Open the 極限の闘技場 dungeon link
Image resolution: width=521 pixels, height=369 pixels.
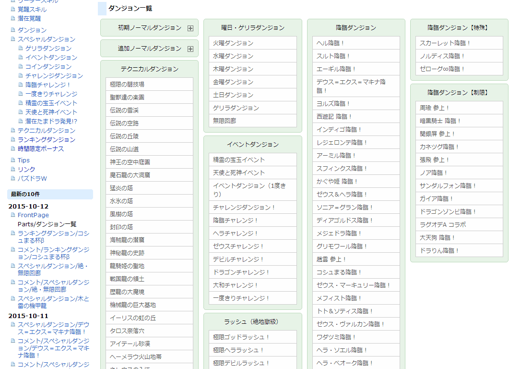[x=127, y=84]
